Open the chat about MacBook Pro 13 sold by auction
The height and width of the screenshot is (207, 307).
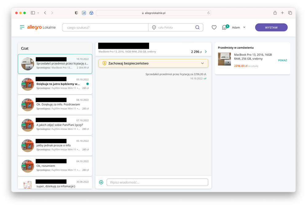55,64
